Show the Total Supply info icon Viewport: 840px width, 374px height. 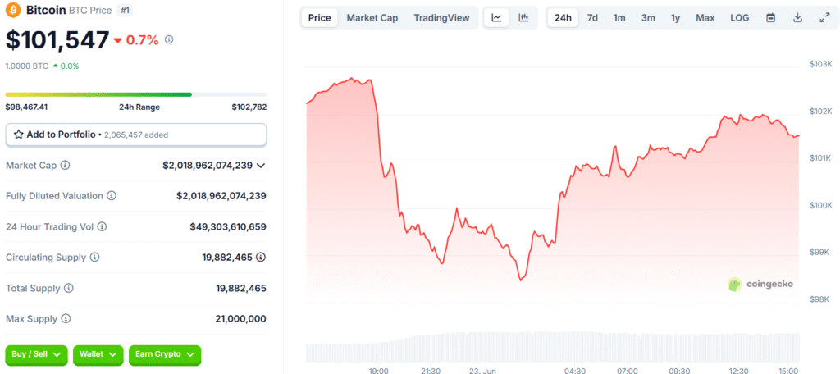pos(69,288)
